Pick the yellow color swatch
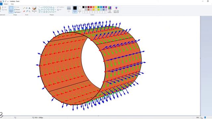Image resolution: width=212 pixels, height=119 pixels. pos(96,7)
